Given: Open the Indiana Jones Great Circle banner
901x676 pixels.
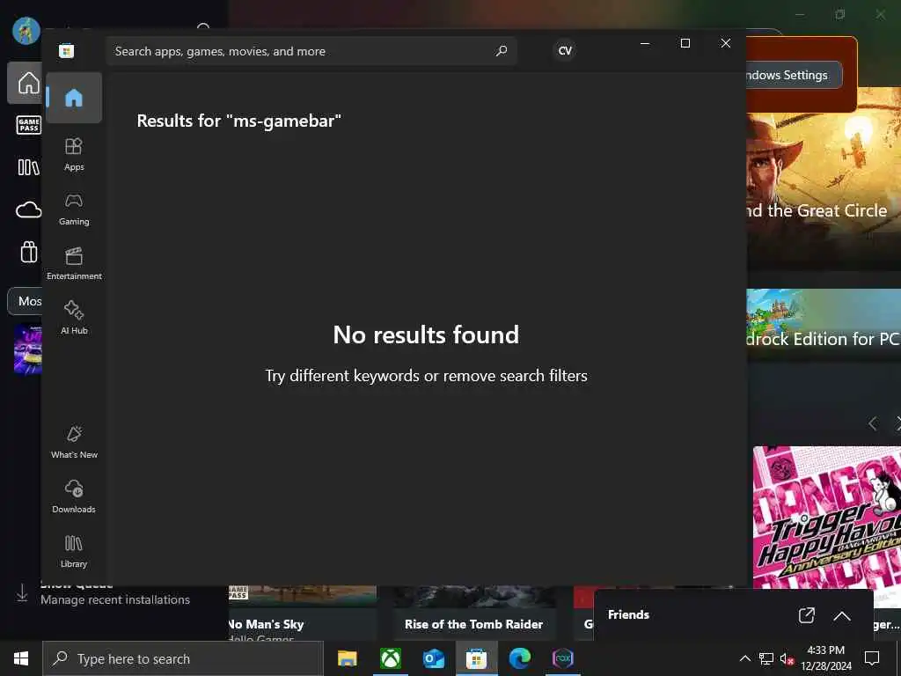Looking at the screenshot, I should (824, 178).
